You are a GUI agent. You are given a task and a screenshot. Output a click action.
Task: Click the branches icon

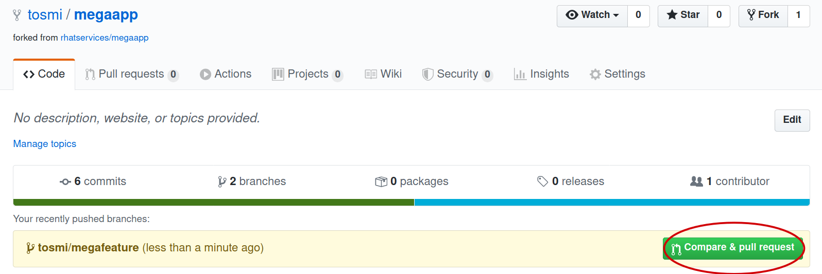click(222, 182)
